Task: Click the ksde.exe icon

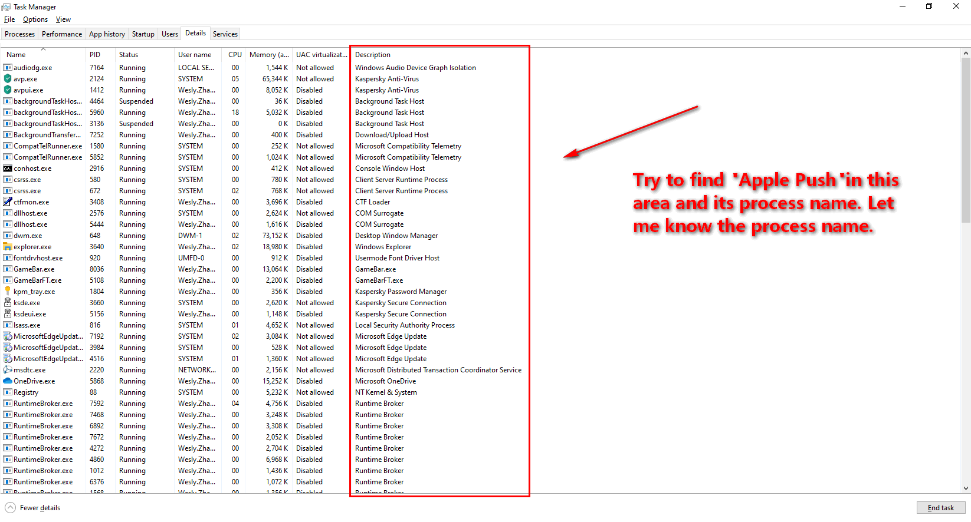Action: click(8, 303)
